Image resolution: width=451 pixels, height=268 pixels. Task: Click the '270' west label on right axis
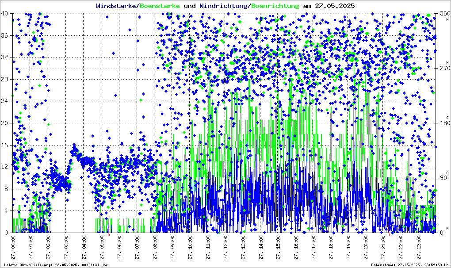pyautogui.click(x=444, y=69)
